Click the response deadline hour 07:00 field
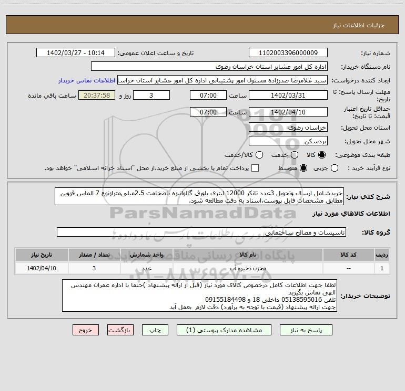 tap(208, 95)
